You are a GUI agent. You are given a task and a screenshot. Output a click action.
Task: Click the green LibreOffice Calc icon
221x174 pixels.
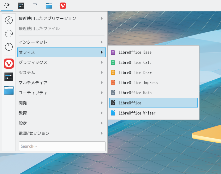click(113, 62)
